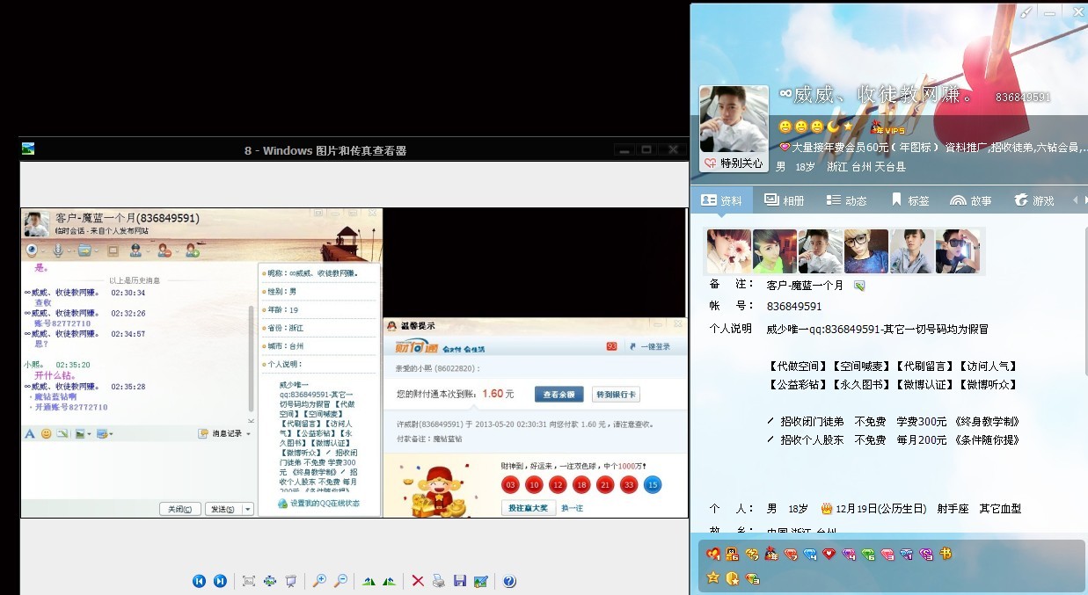Zoom in on the viewed picture

pos(319,581)
